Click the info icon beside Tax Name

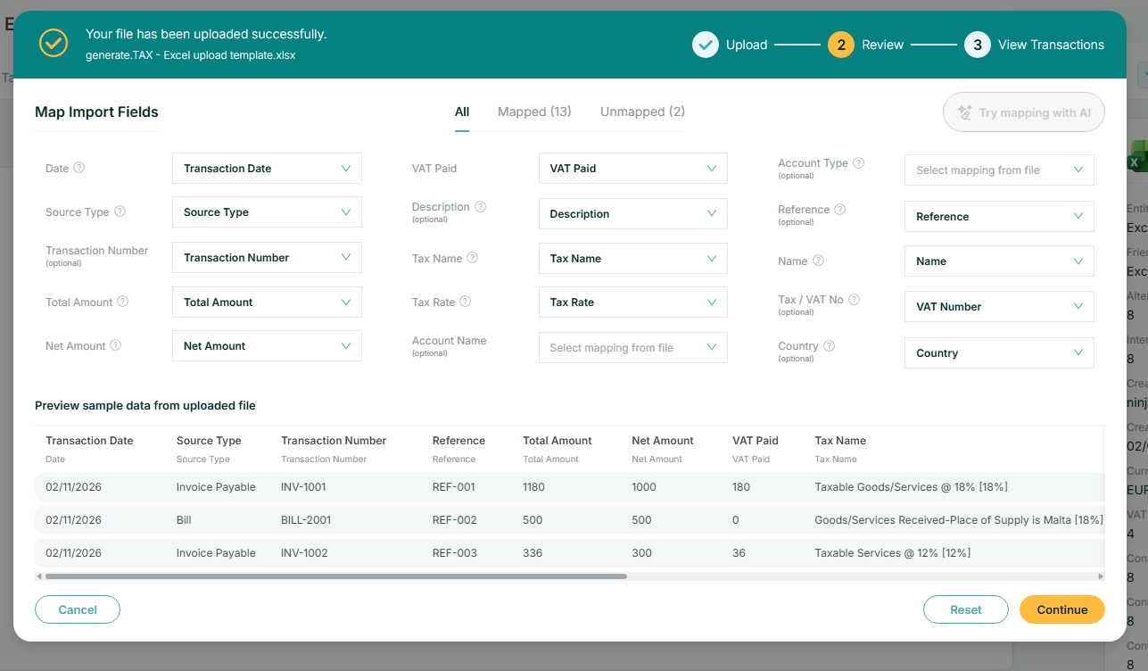[x=473, y=258]
